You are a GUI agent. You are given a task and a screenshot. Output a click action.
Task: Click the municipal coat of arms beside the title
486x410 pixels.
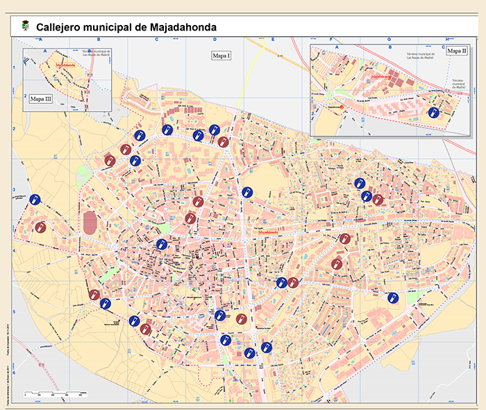[x=26, y=26]
